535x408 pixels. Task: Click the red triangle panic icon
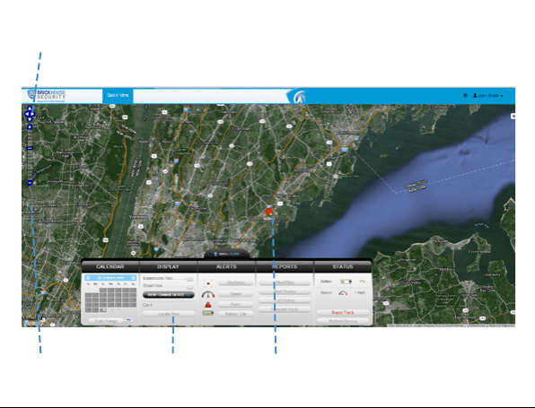(207, 304)
